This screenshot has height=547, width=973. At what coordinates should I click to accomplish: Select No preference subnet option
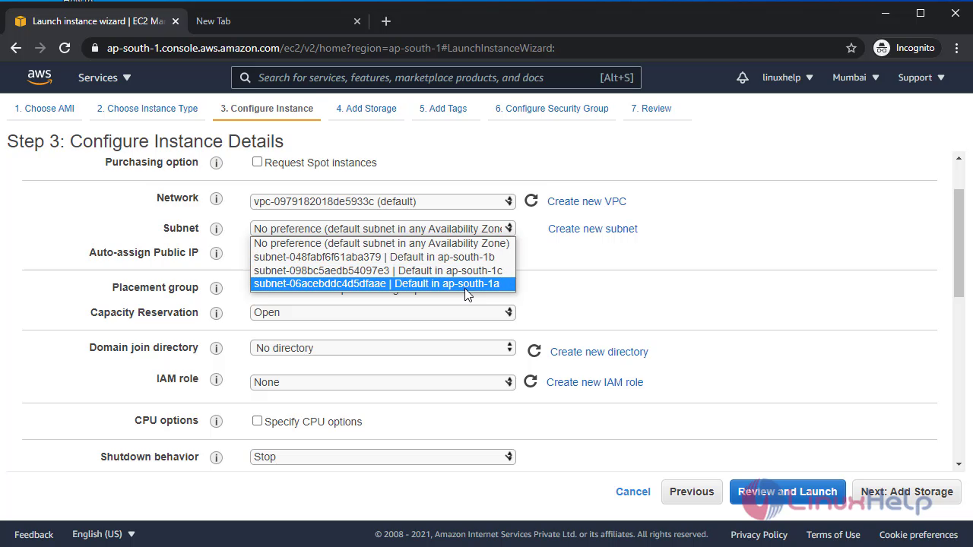383,243
